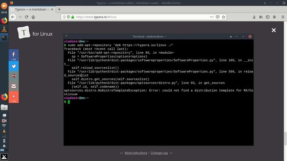Screen dimensions: 287x161
Task: Click the screen recorder camera tray icon
Action: pos(4,121)
